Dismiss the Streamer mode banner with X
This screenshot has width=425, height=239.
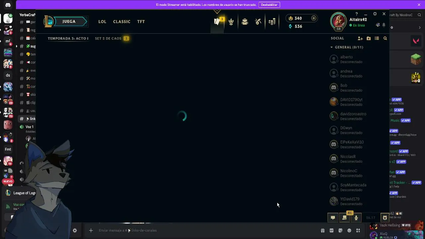pyautogui.click(x=419, y=5)
